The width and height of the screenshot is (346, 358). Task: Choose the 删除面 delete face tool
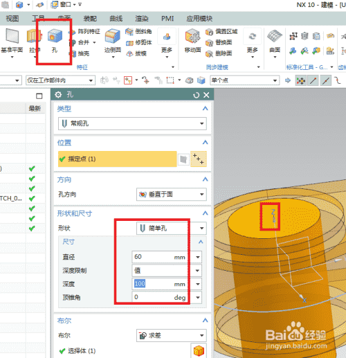(x=219, y=53)
